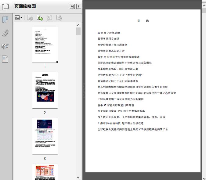Click the line "基于 AI 技术的供应链需求预测实践"

click(118, 57)
